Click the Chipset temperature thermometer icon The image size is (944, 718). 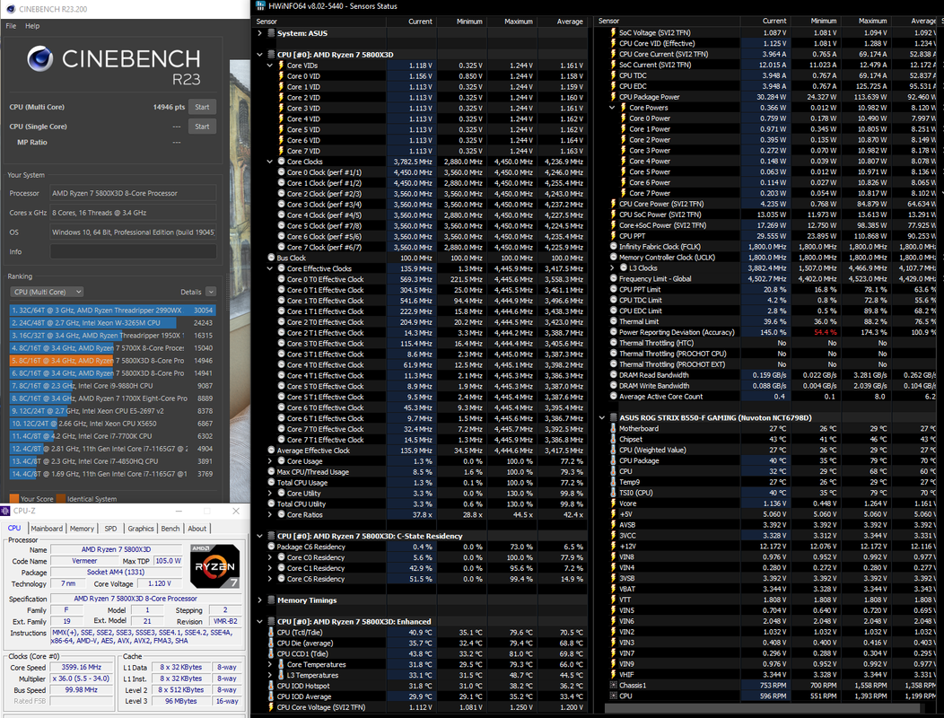[x=614, y=440]
